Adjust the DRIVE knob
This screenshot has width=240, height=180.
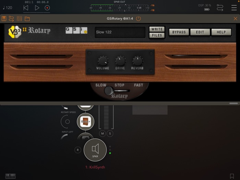(120, 61)
